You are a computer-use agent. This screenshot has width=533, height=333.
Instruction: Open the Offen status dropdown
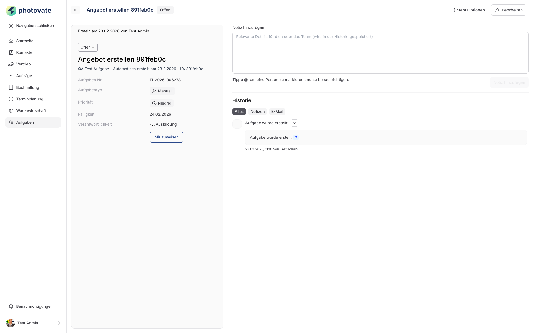click(88, 47)
